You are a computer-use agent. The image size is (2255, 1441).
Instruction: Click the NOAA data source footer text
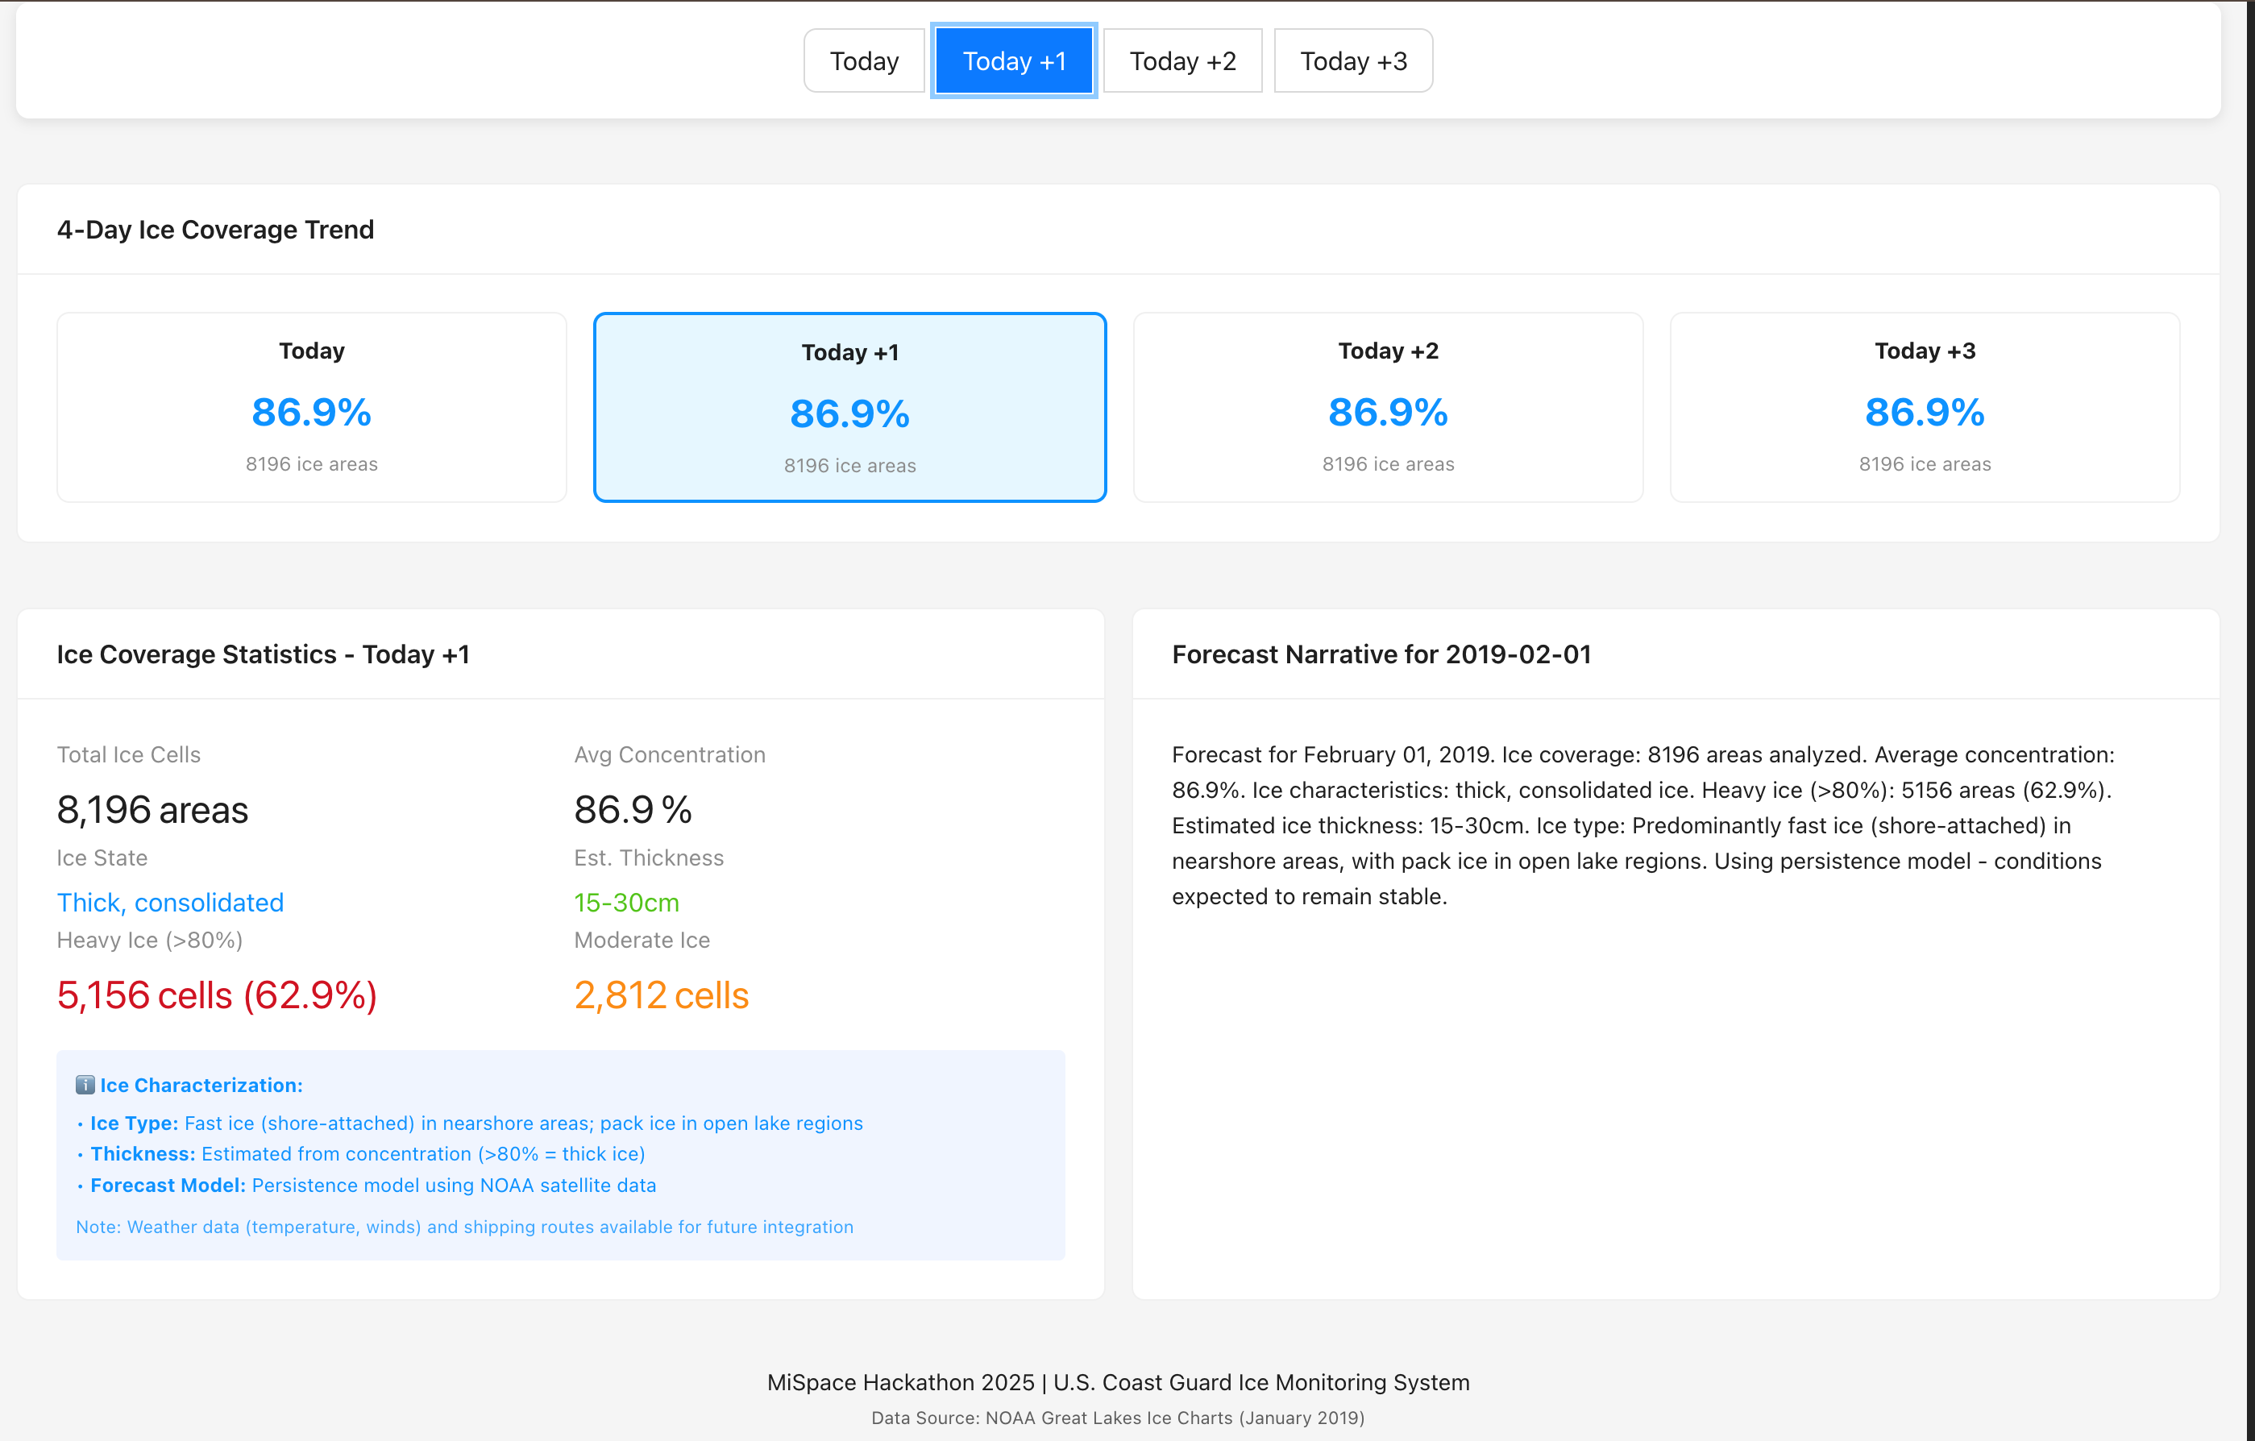[1117, 1418]
